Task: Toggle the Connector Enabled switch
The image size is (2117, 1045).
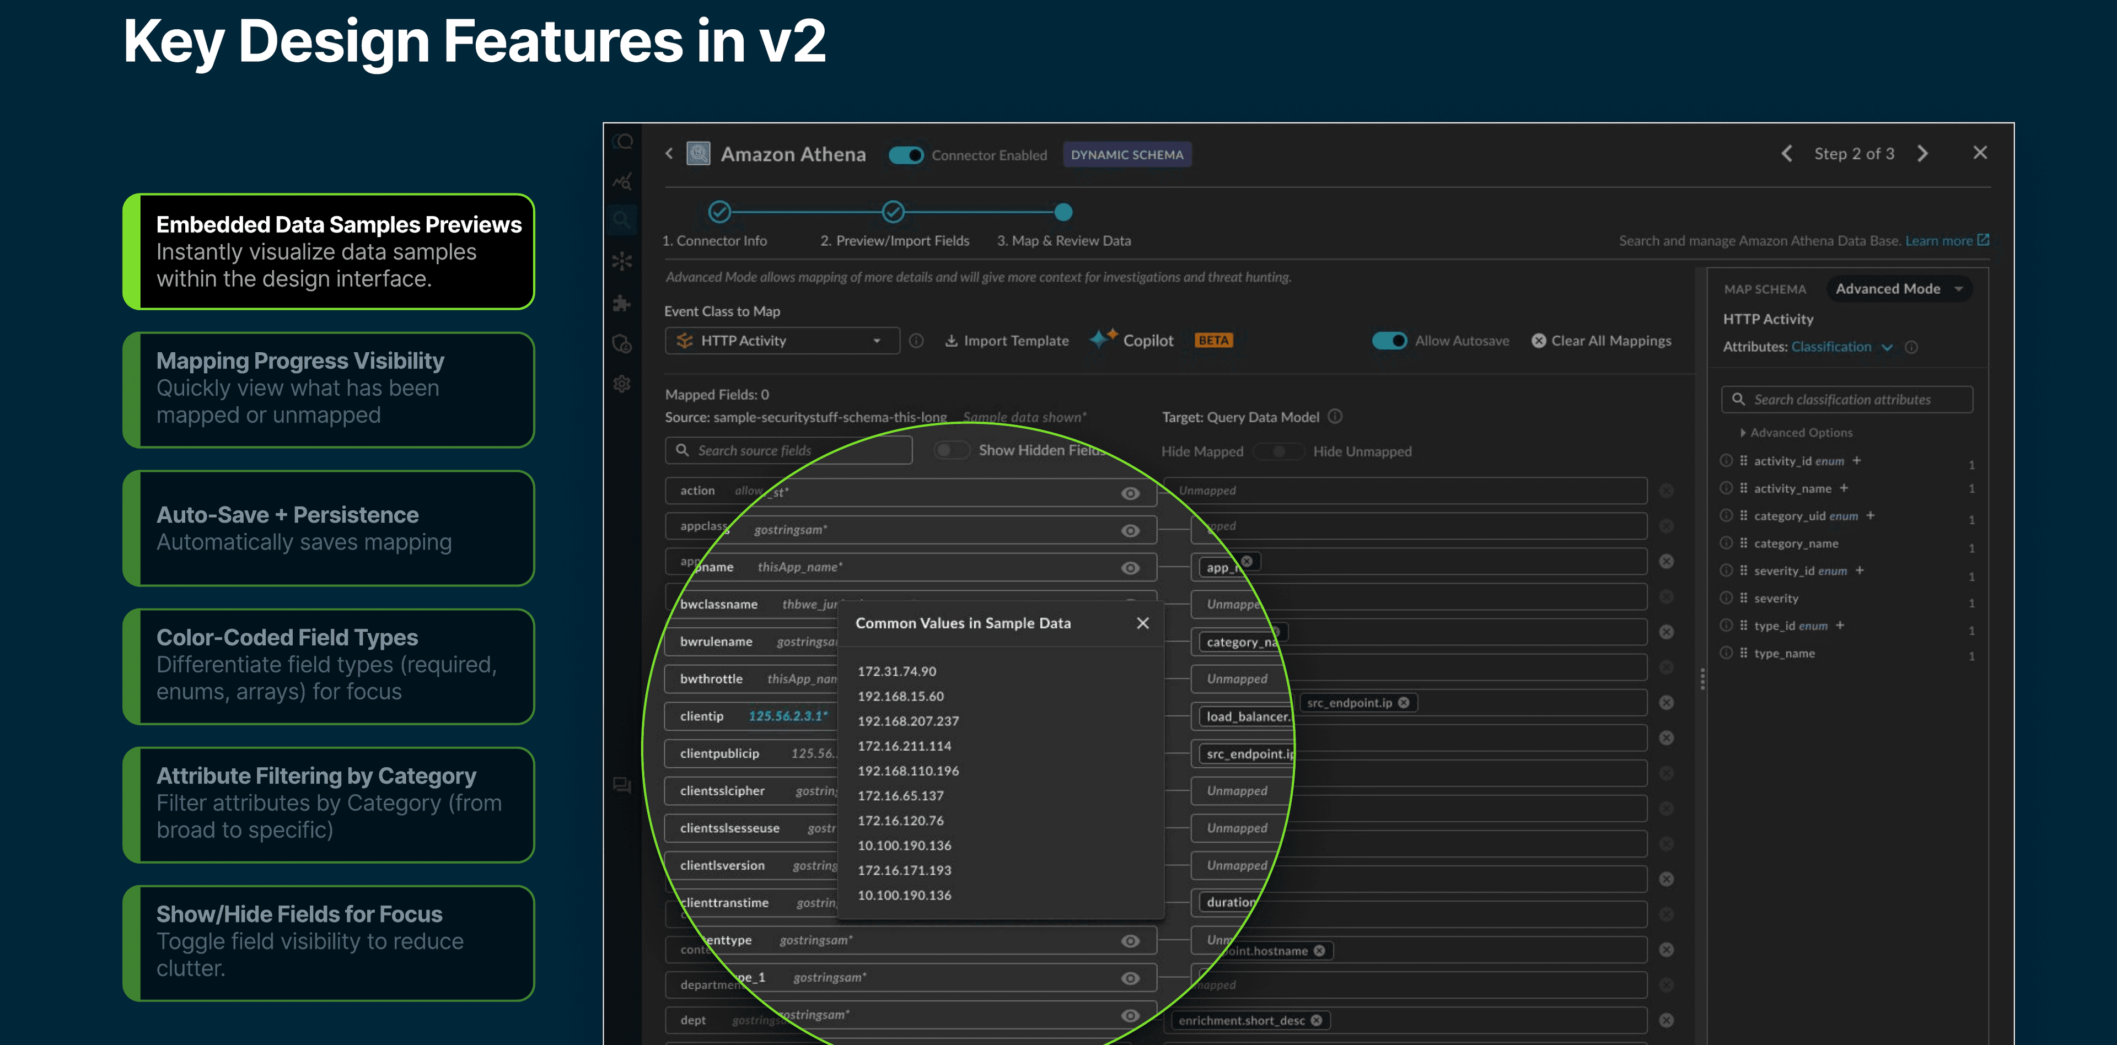Action: [x=906, y=154]
